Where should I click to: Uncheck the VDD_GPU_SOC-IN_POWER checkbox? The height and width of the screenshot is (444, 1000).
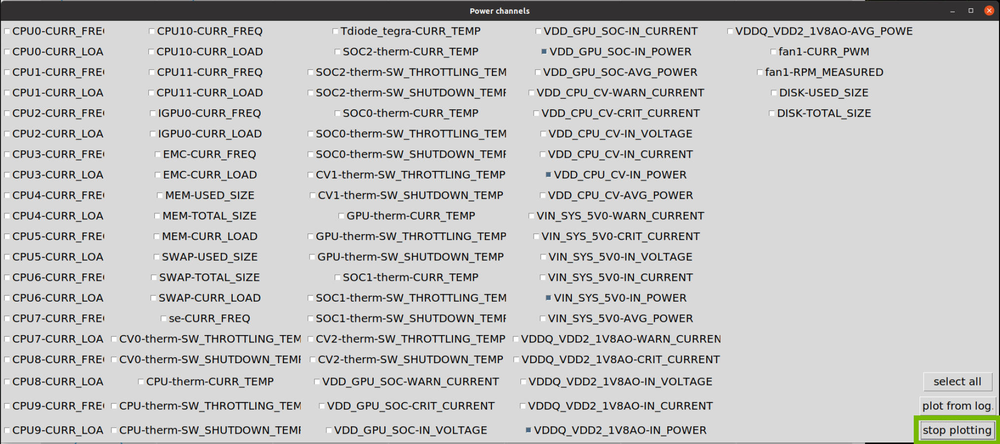pyautogui.click(x=544, y=52)
